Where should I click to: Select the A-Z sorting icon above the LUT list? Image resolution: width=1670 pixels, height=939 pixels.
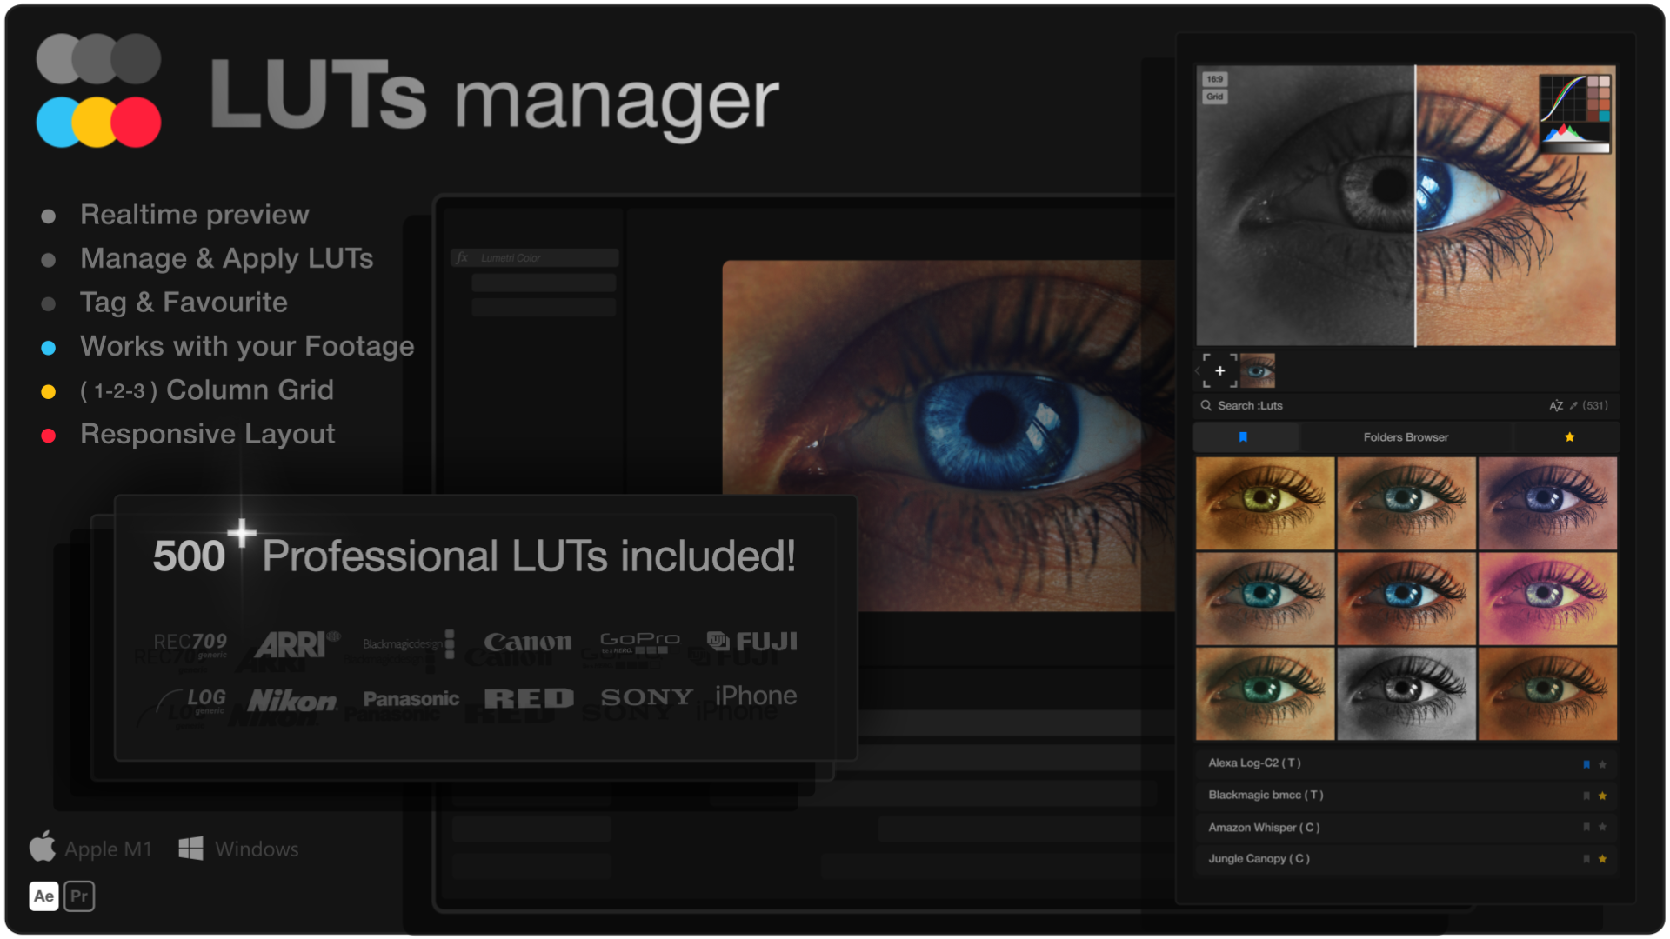[1557, 405]
